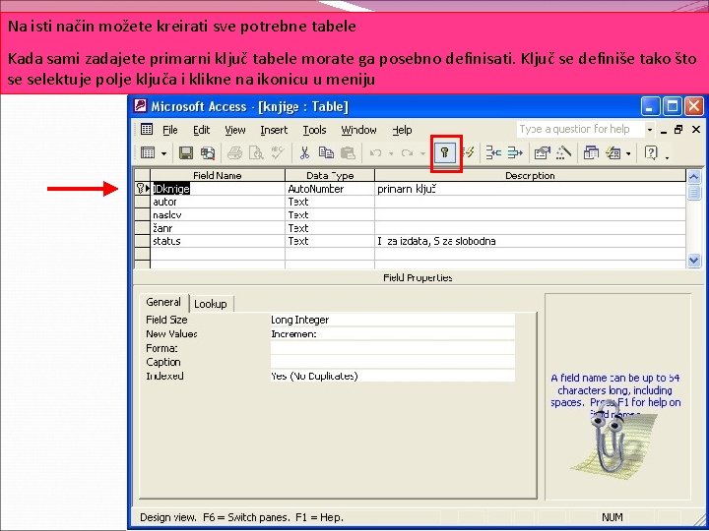Click the Access key icon in title bar
The height and width of the screenshot is (531, 709).
coord(141,106)
